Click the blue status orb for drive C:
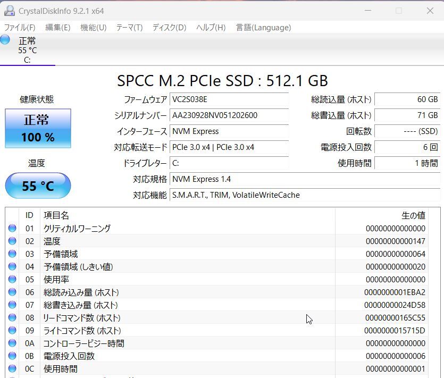 pyautogui.click(x=5, y=40)
